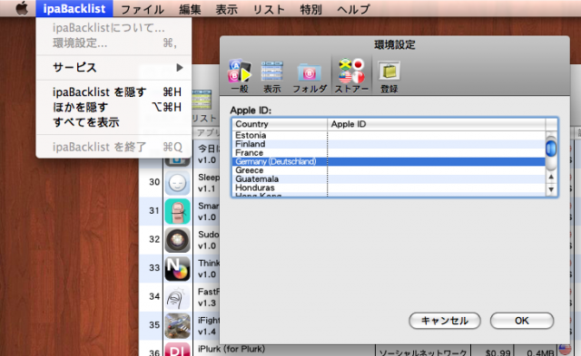Viewport: 581px width, 356px height.
Task: Open the 登録 (Register) preferences pane
Action: (x=389, y=77)
